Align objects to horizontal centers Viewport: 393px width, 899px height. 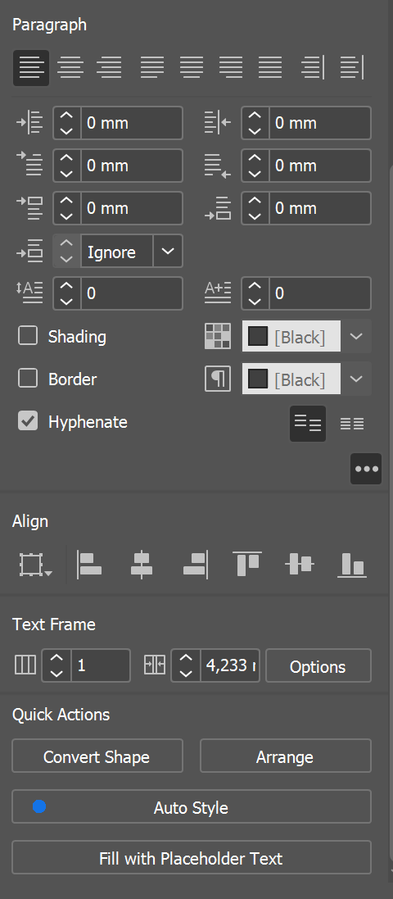[x=142, y=564]
